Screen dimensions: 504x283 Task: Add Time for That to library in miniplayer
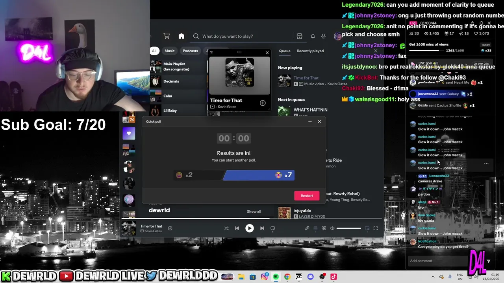click(263, 103)
